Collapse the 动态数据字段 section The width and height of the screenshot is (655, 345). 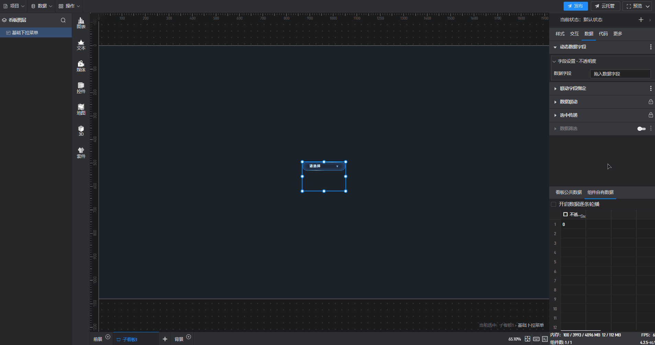click(x=555, y=47)
